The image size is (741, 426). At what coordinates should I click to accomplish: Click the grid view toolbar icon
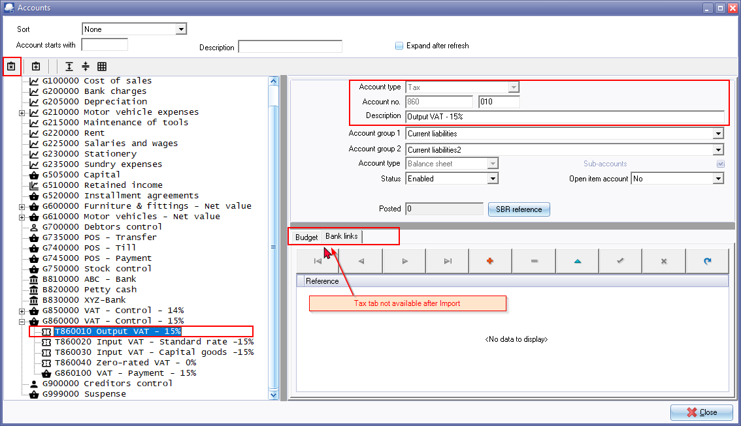[102, 67]
